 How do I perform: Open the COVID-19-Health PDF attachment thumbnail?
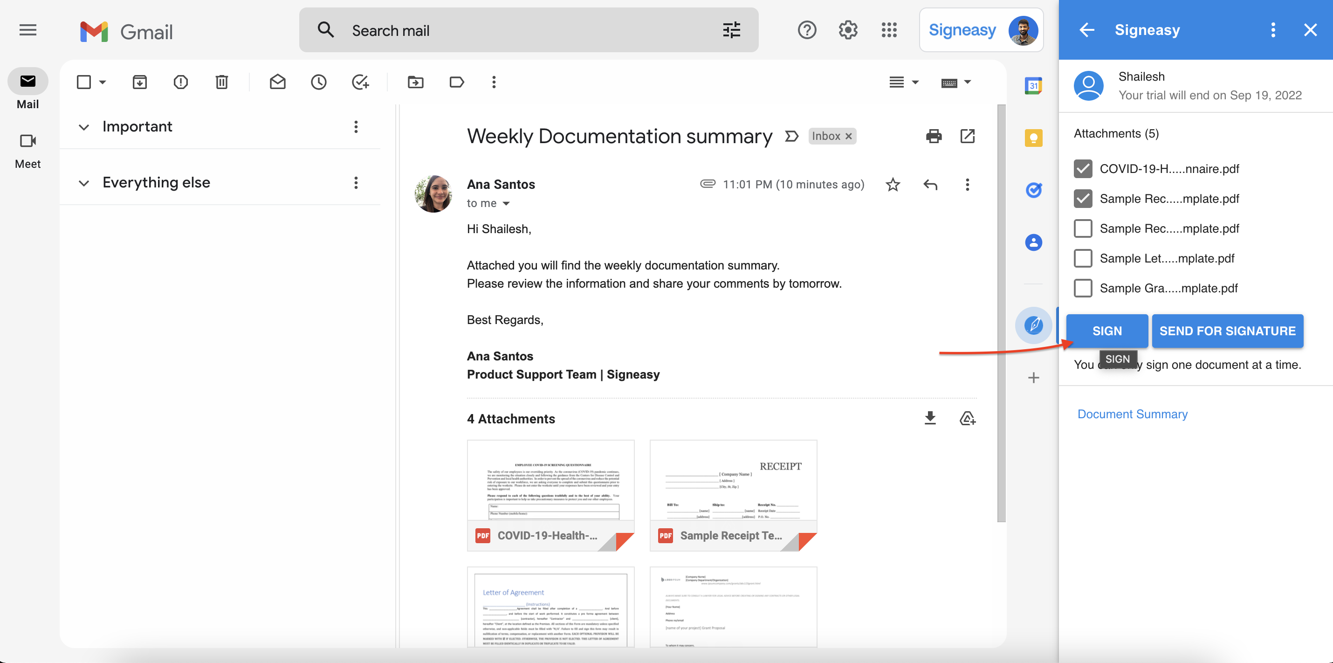pyautogui.click(x=550, y=495)
